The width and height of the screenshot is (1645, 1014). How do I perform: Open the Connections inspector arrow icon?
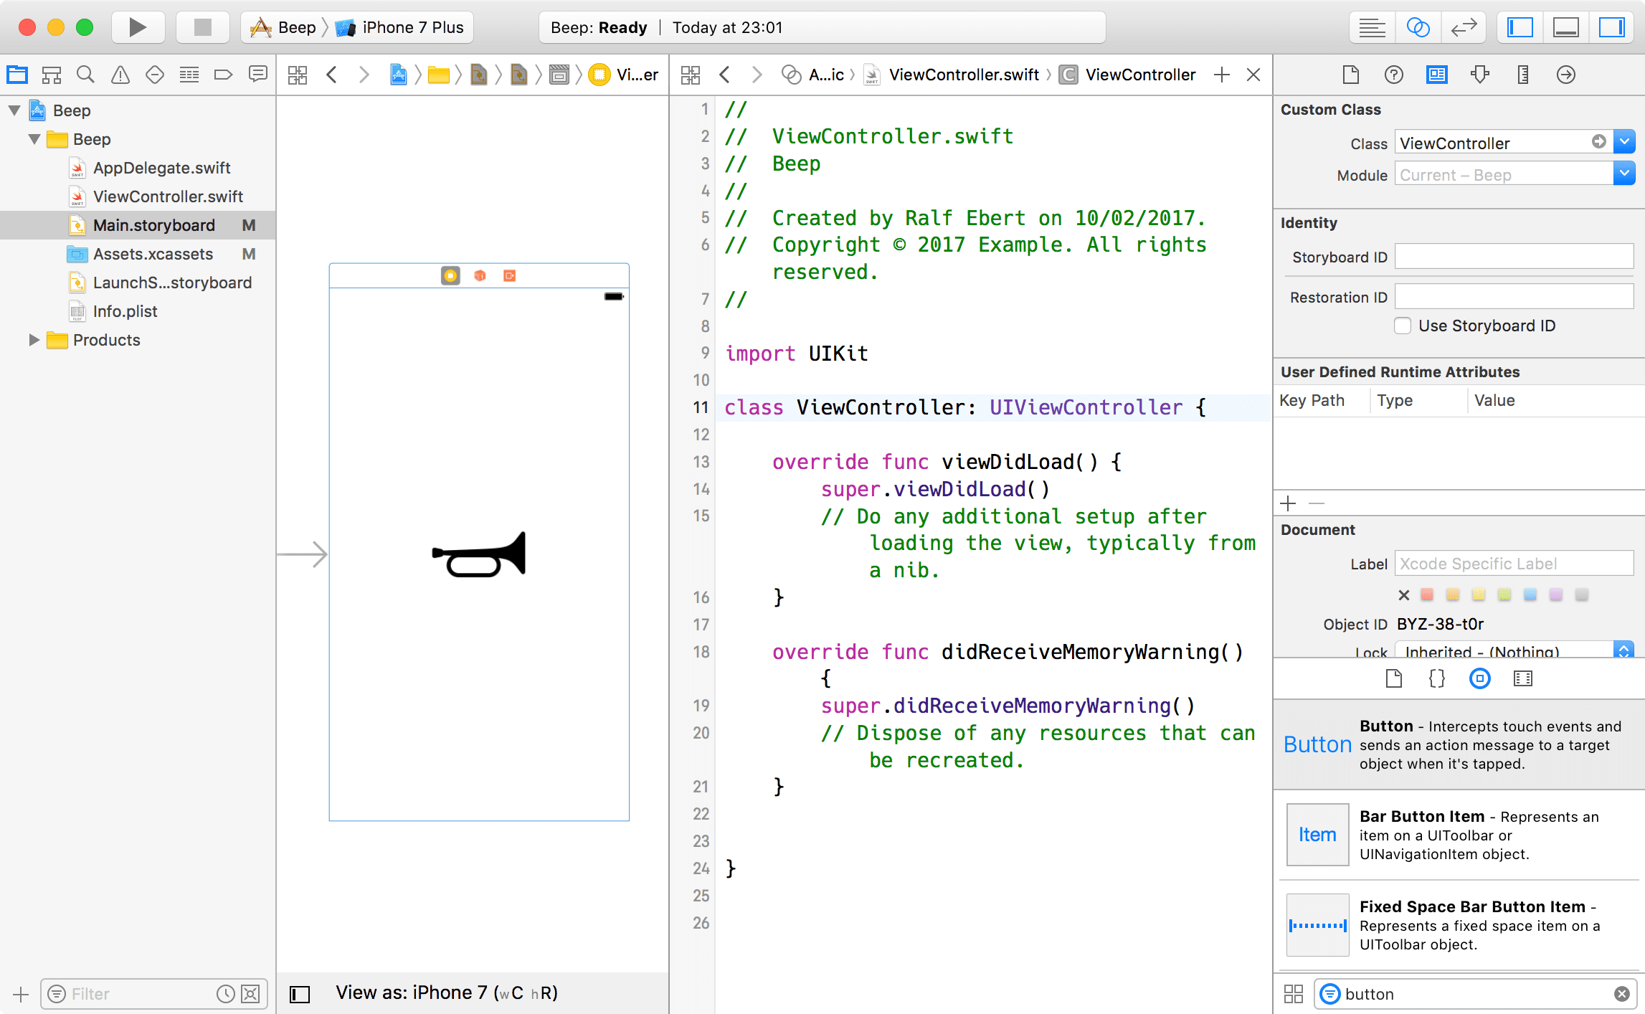tap(1565, 75)
